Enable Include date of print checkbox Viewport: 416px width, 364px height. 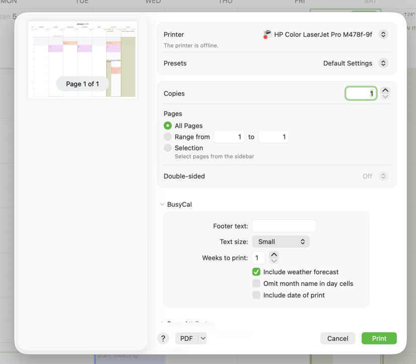coord(256,295)
